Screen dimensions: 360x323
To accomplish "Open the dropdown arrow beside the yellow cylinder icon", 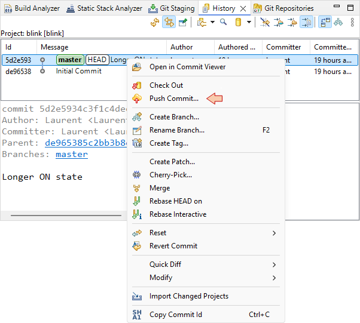I will 249,23.
